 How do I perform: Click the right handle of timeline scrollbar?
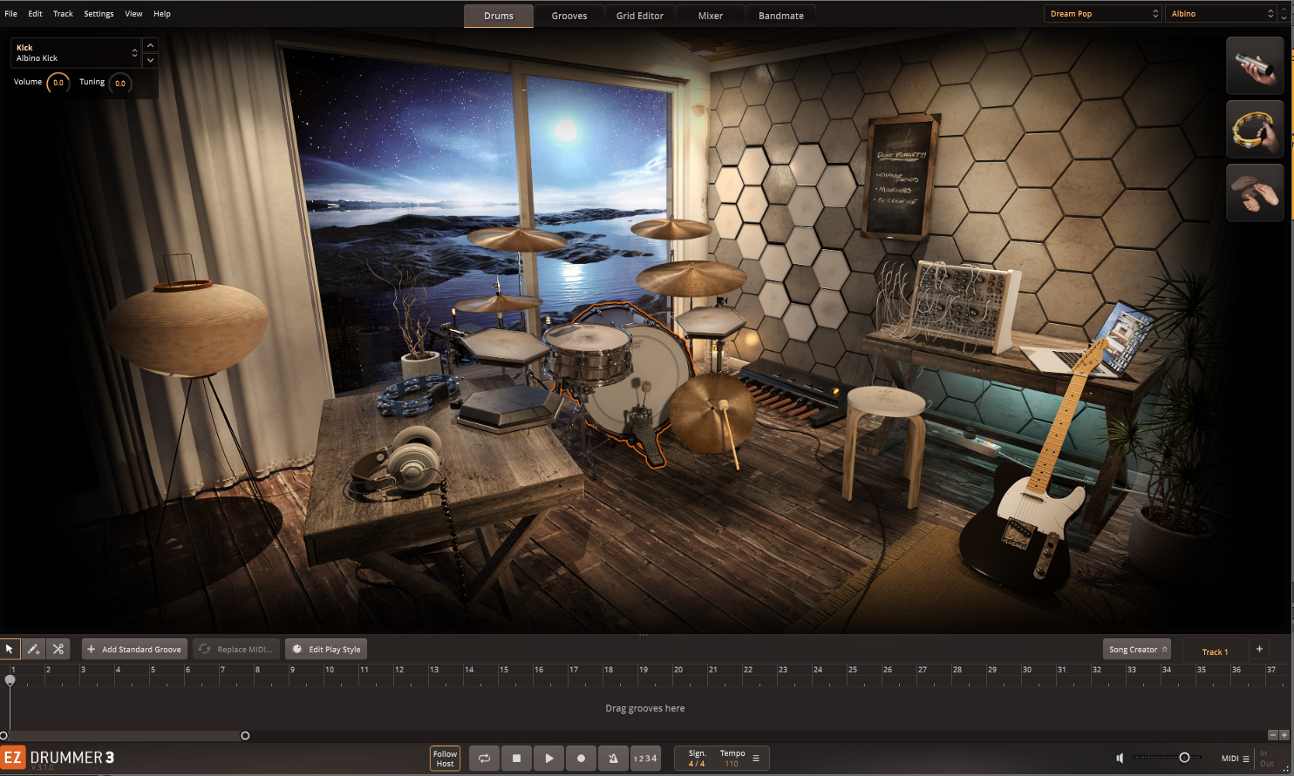click(x=245, y=736)
